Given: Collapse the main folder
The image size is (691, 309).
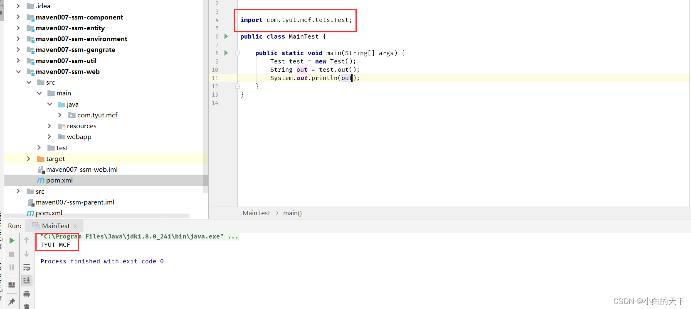Looking at the screenshot, I should (x=39, y=93).
